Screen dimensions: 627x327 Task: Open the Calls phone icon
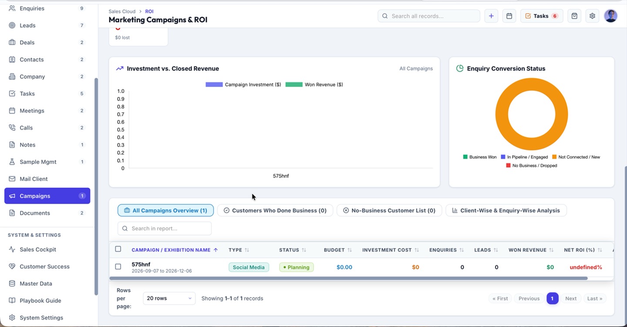click(x=12, y=127)
